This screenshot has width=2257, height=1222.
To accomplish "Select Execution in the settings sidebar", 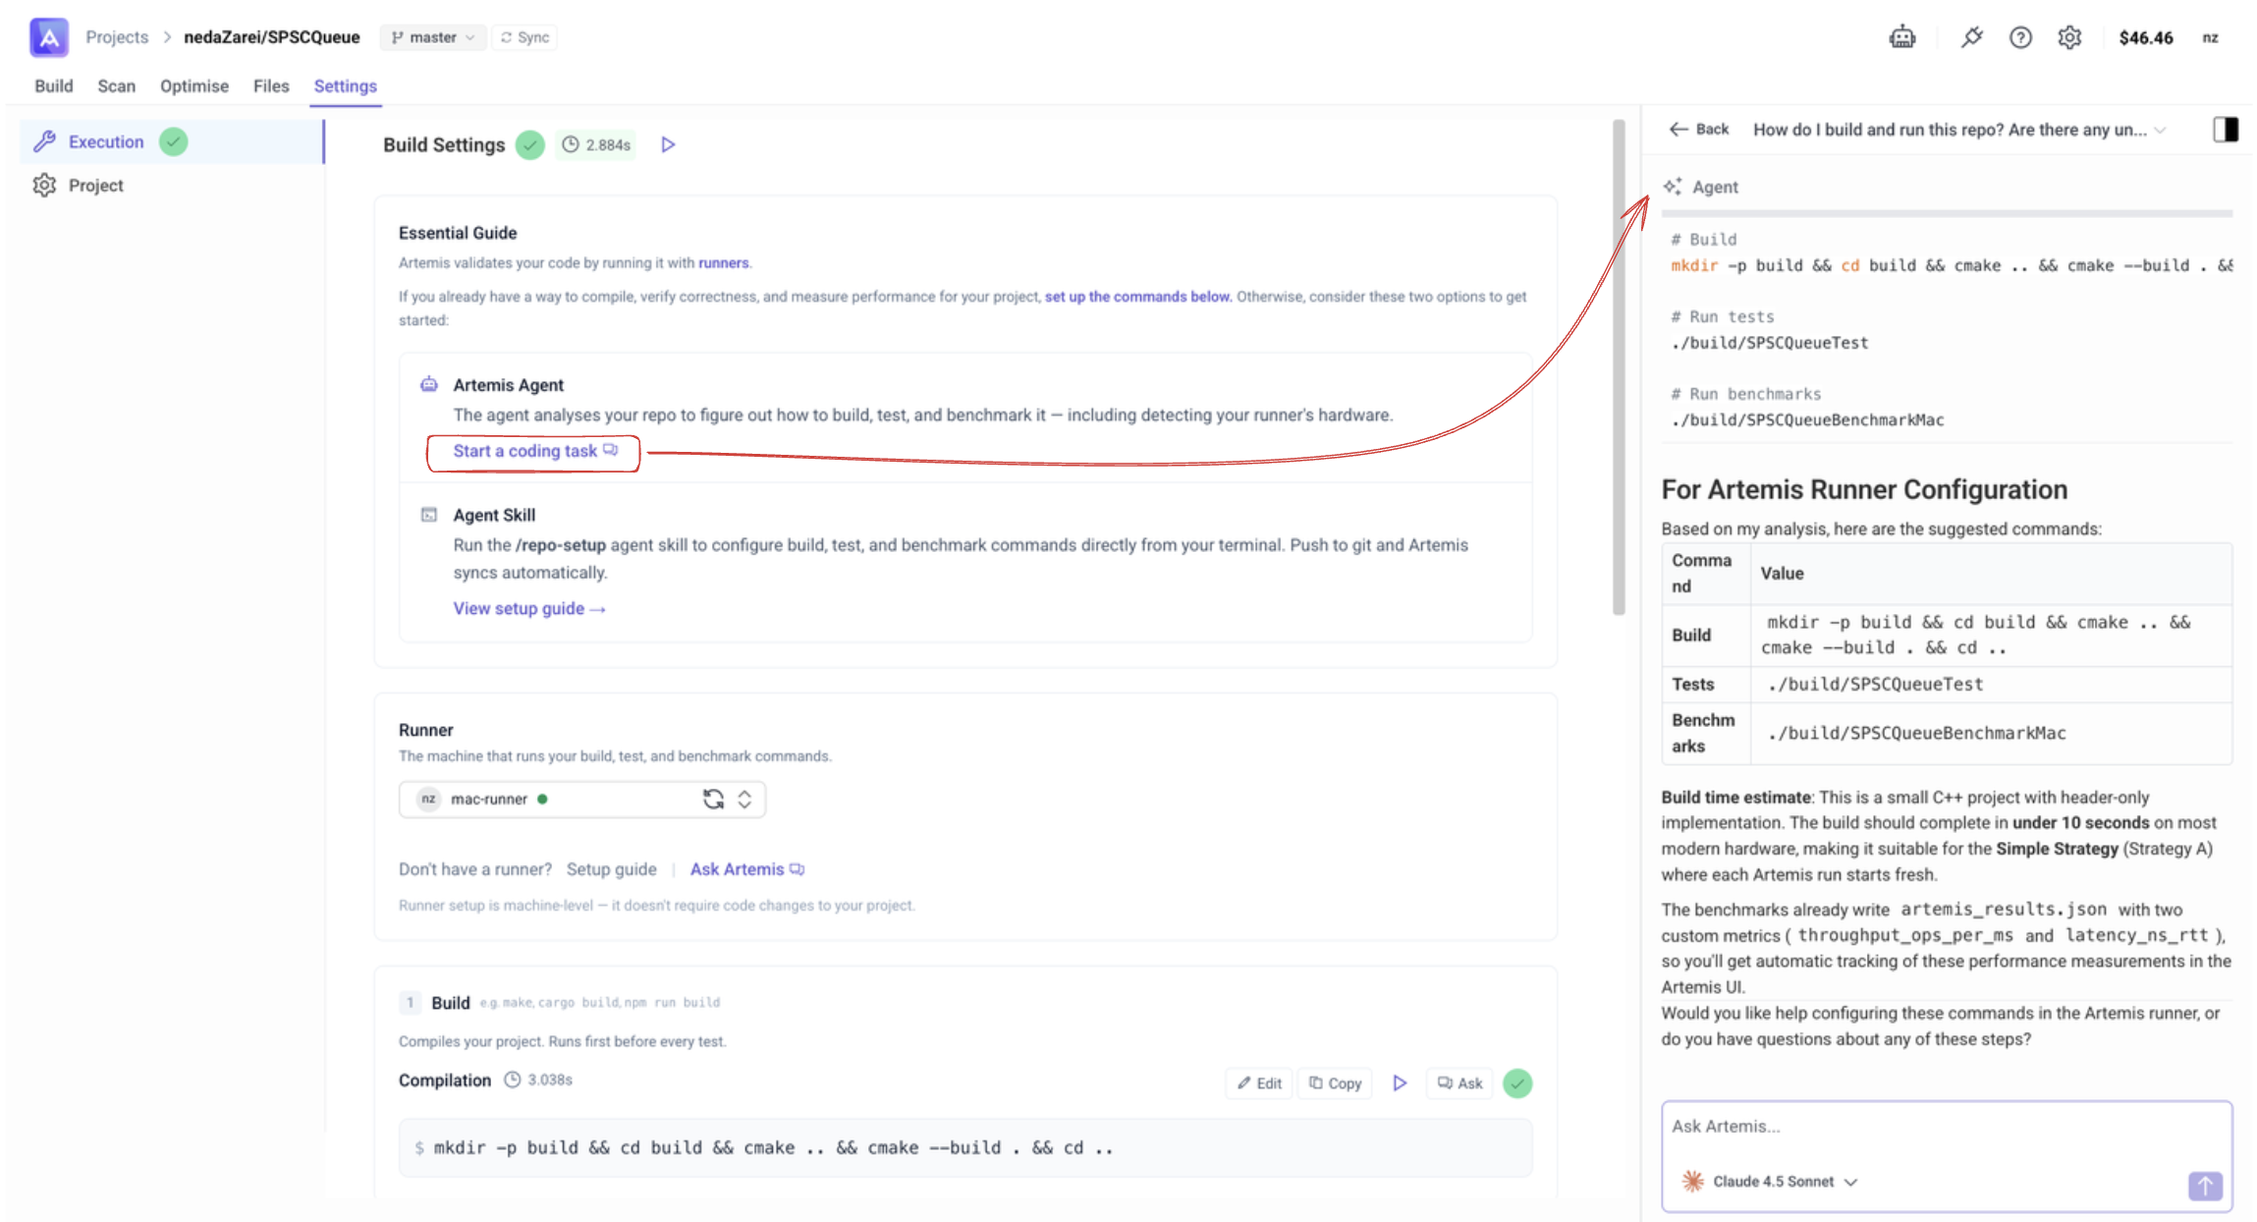I will pos(171,141).
